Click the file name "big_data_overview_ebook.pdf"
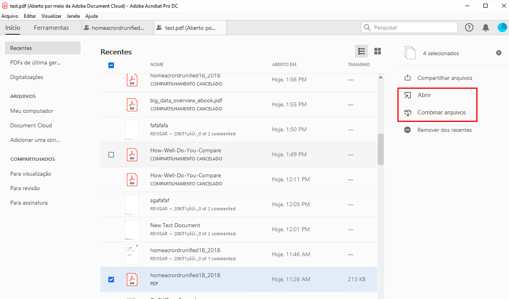This screenshot has width=509, height=299. point(186,101)
